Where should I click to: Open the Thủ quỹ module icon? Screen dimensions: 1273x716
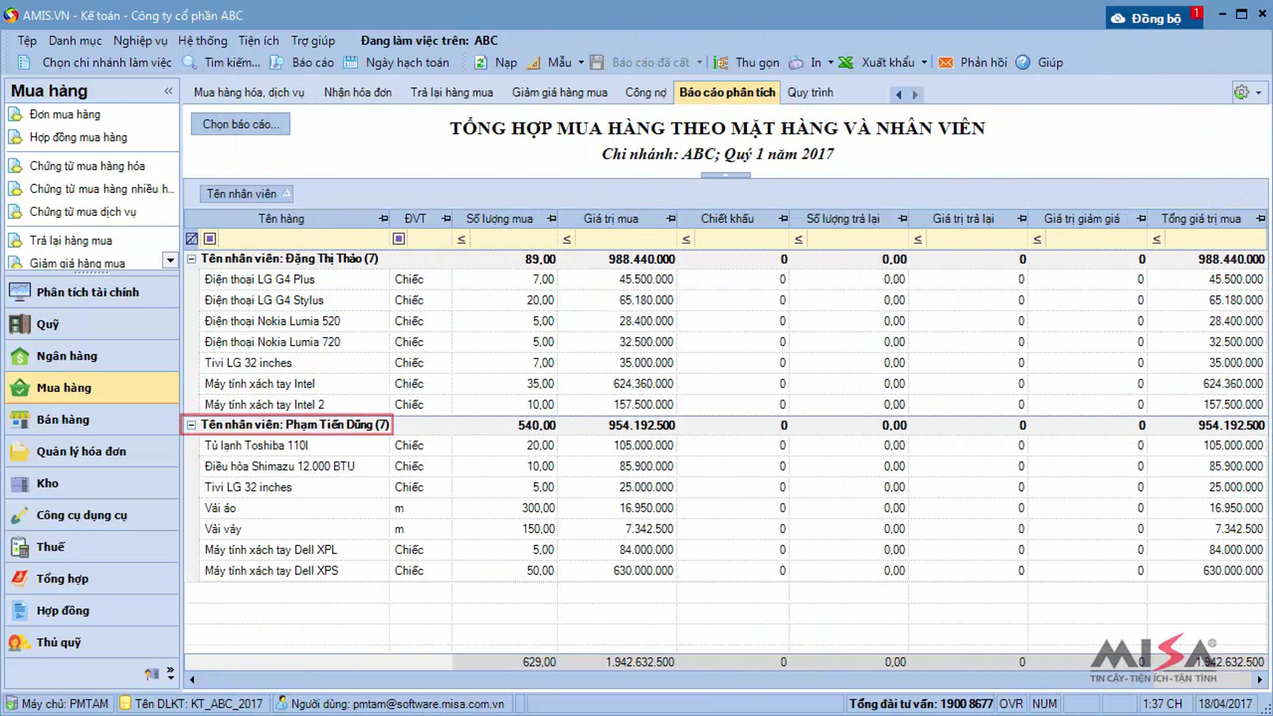tap(20, 642)
